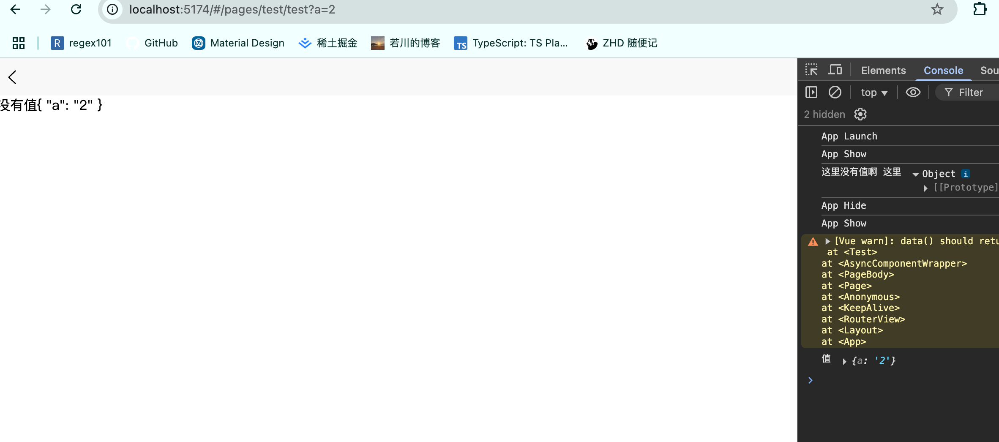Open the apps grid in bookmarks bar

click(19, 43)
